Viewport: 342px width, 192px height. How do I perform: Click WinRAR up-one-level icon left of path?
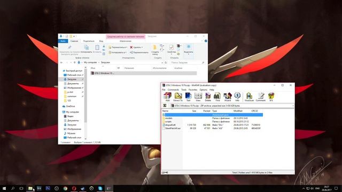(165, 106)
